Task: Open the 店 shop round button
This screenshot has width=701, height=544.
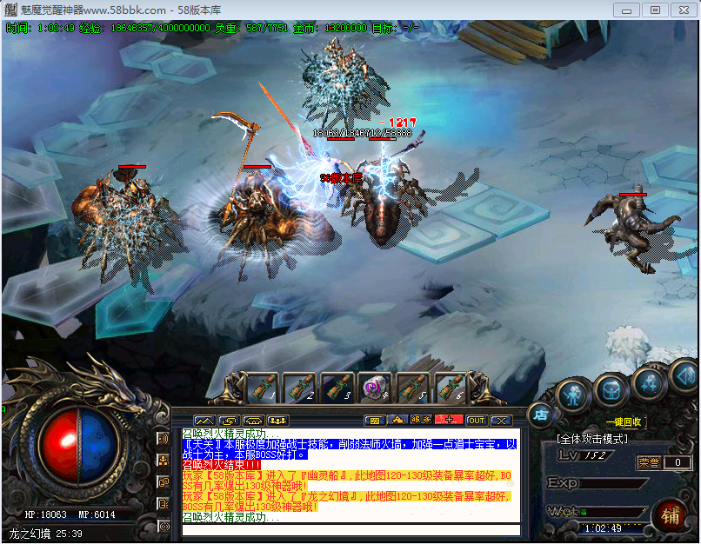Action: pos(540,415)
